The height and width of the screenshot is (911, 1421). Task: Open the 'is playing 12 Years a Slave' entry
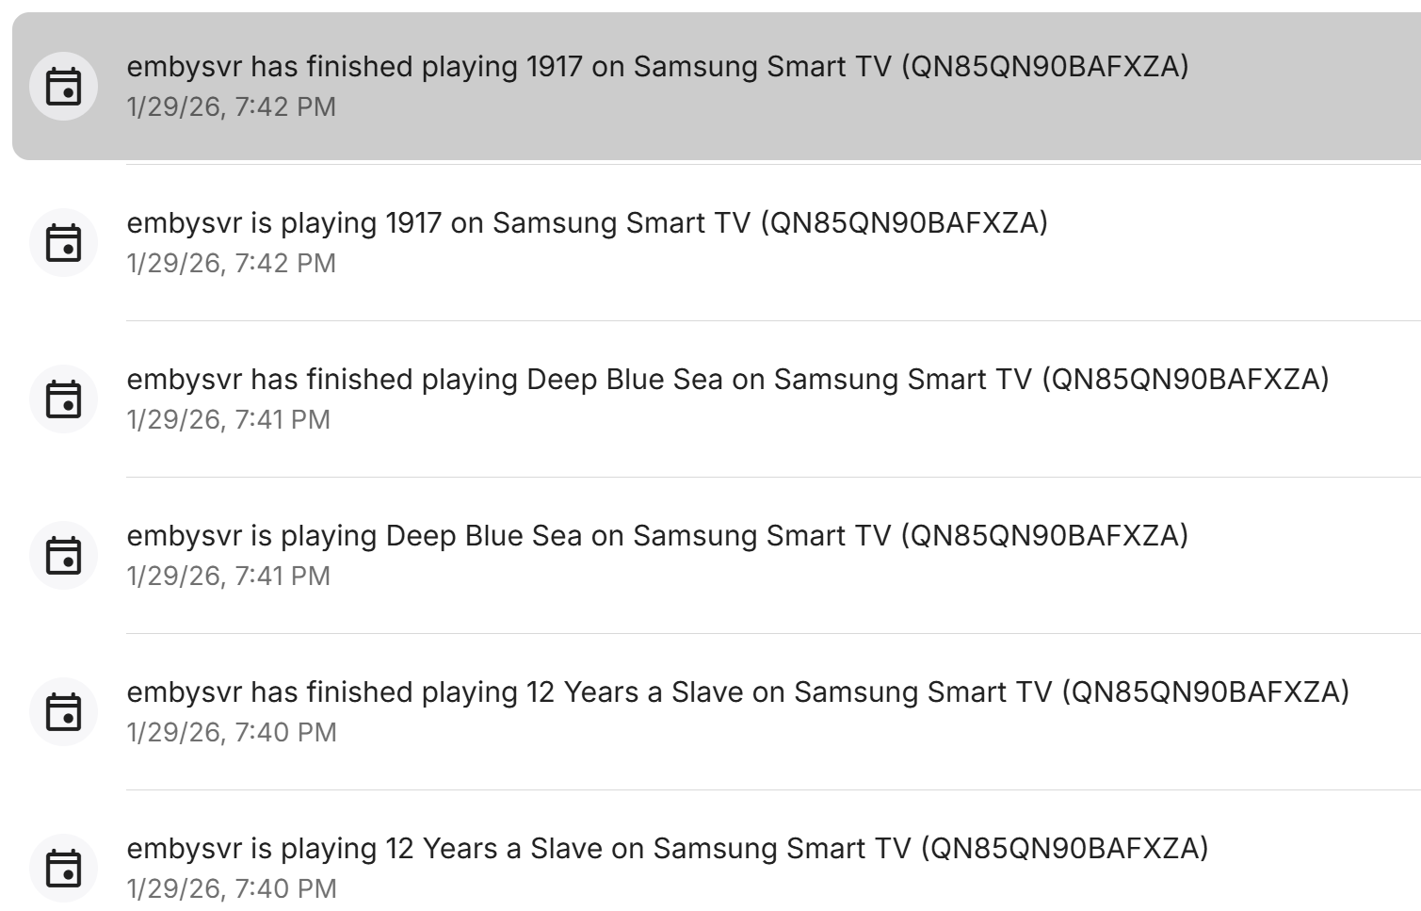tap(667, 849)
